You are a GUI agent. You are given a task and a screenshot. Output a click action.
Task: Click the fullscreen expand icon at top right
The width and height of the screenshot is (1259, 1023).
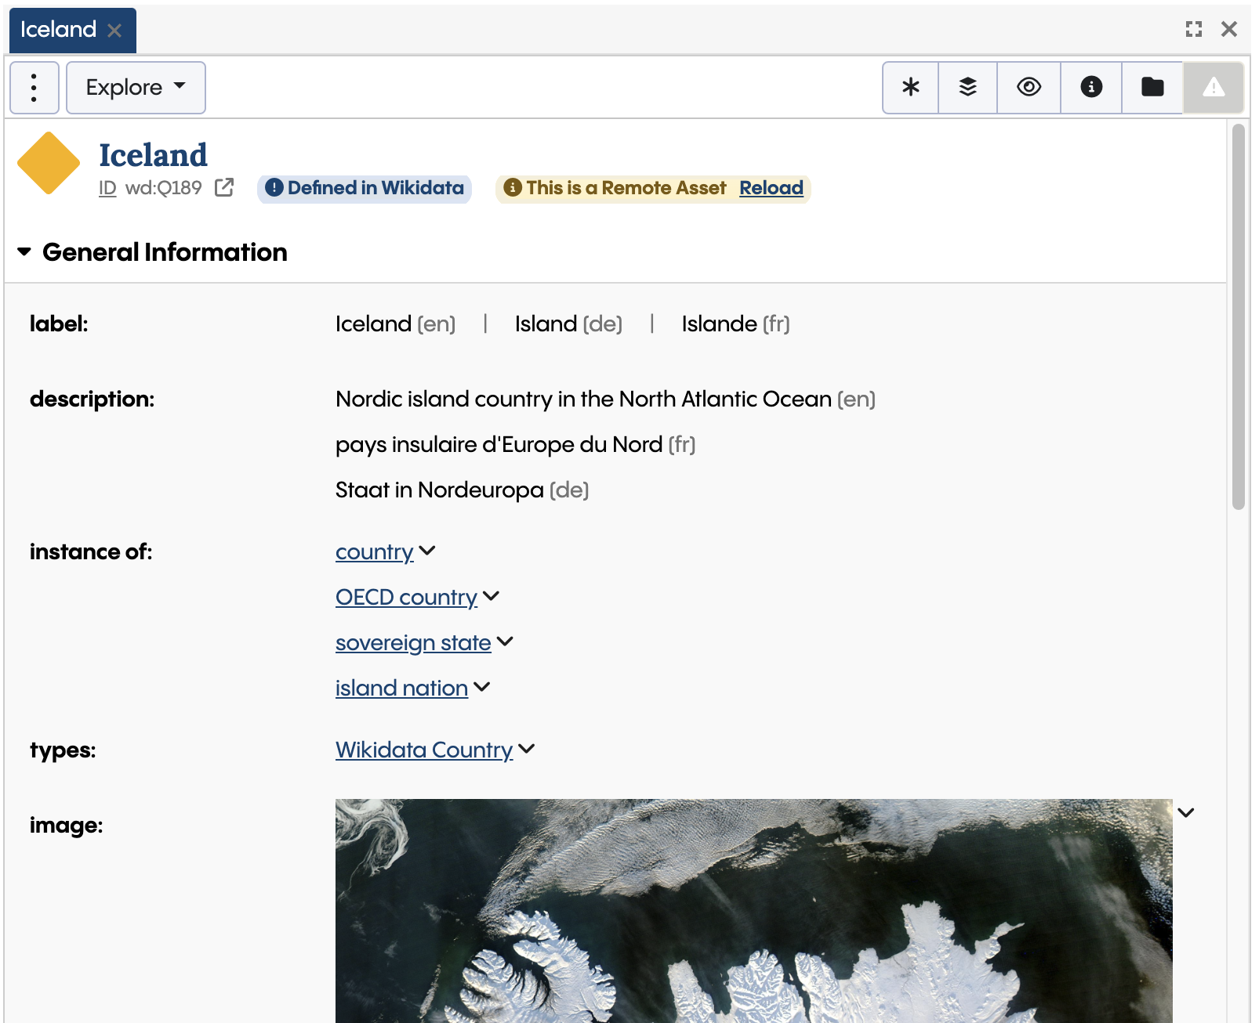pos(1194,29)
